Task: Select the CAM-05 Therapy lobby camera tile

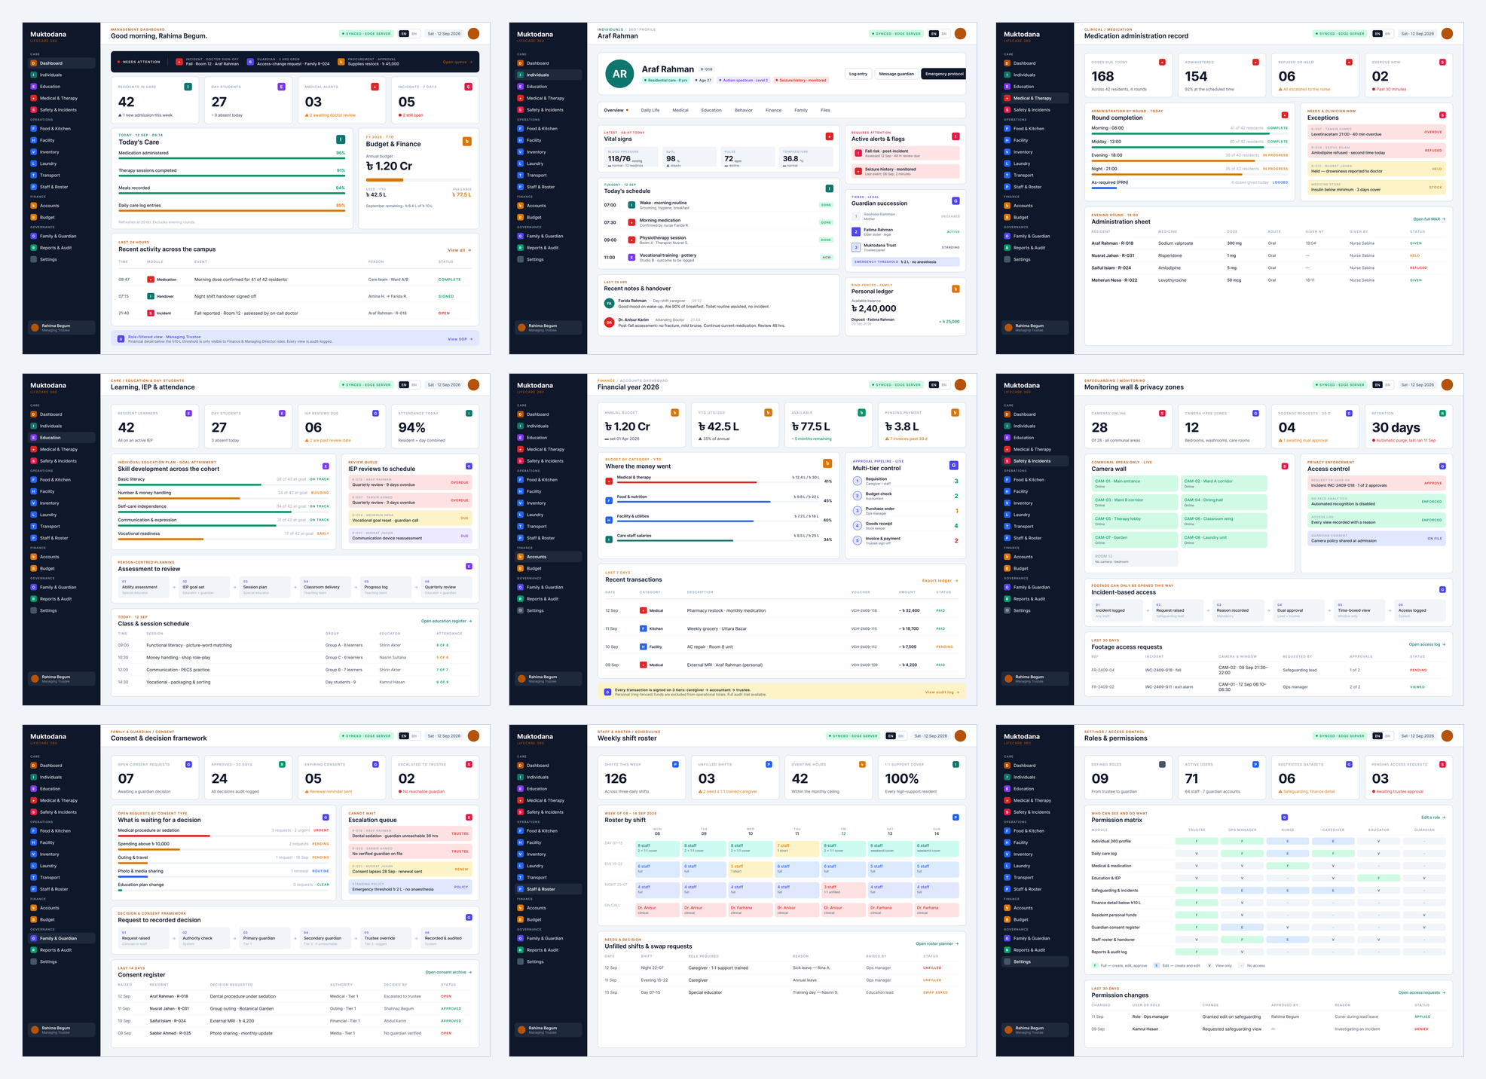Action: pyautogui.click(x=1135, y=521)
